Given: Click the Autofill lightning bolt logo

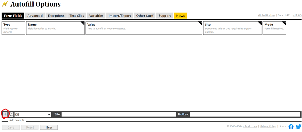Looking at the screenshot, I should pos(5,4).
